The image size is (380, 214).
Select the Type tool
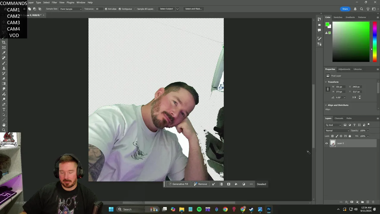tap(4, 110)
